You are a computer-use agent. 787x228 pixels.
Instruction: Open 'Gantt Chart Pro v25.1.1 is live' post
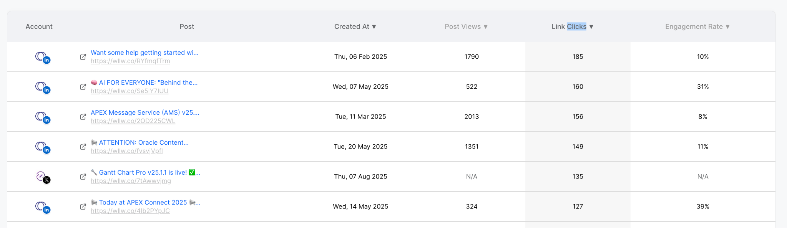pyautogui.click(x=146, y=172)
